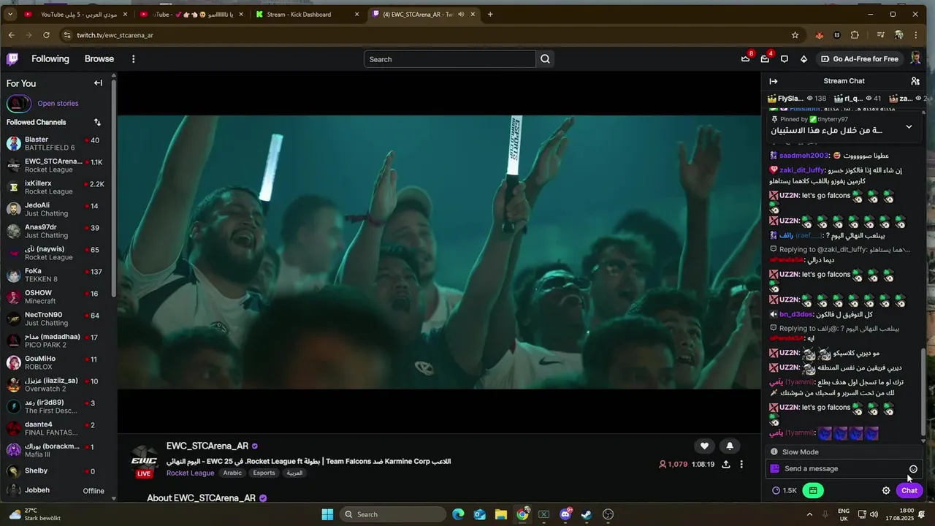Click the chat scrollbar
The height and width of the screenshot is (526, 935).
[923, 392]
